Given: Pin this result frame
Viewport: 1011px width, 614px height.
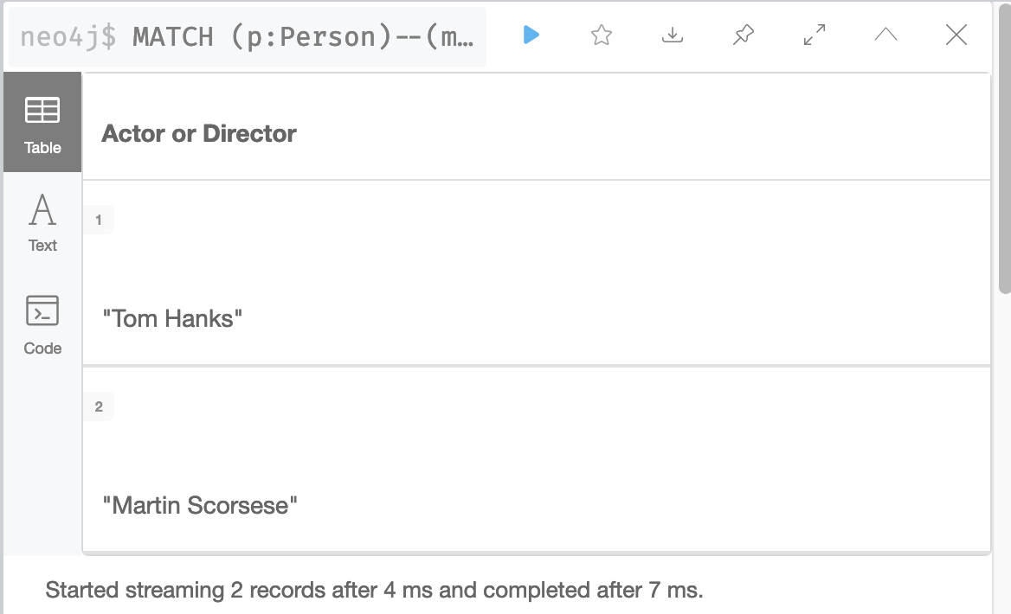Looking at the screenshot, I should [744, 35].
